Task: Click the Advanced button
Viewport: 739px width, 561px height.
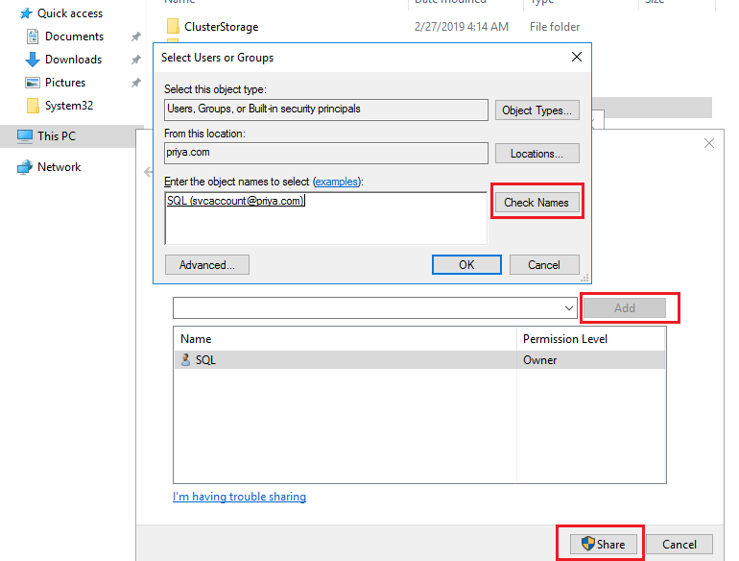Action: [207, 265]
